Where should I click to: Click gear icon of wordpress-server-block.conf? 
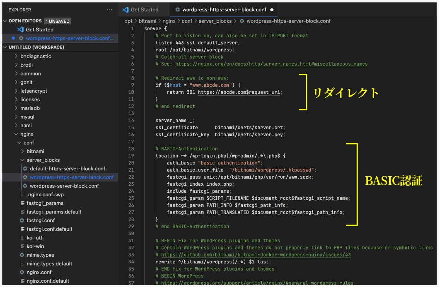[25, 186]
